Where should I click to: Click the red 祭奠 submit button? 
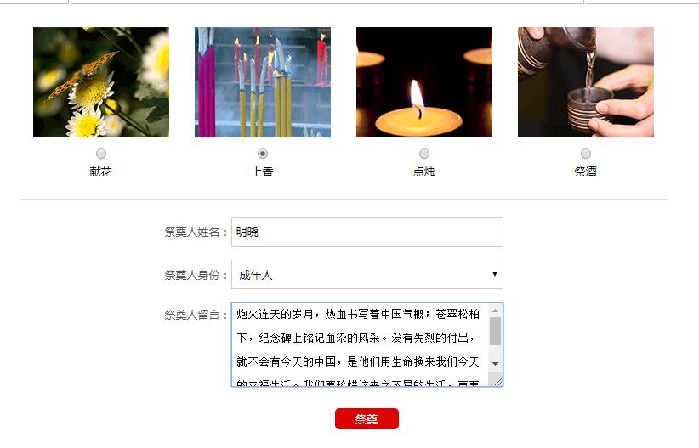367,418
